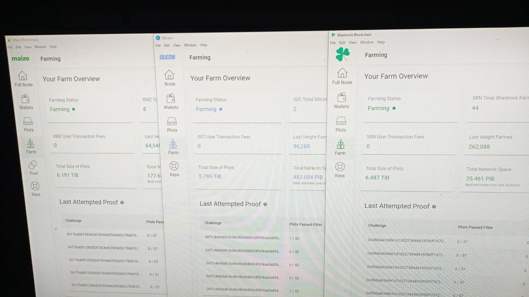Image resolution: width=529 pixels, height=297 pixels.
Task: Open Plots in Shamrock sidebar
Action: pyautogui.click(x=341, y=124)
